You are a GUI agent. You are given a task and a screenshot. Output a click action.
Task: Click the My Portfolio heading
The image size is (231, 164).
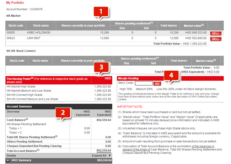(x=15, y=2)
